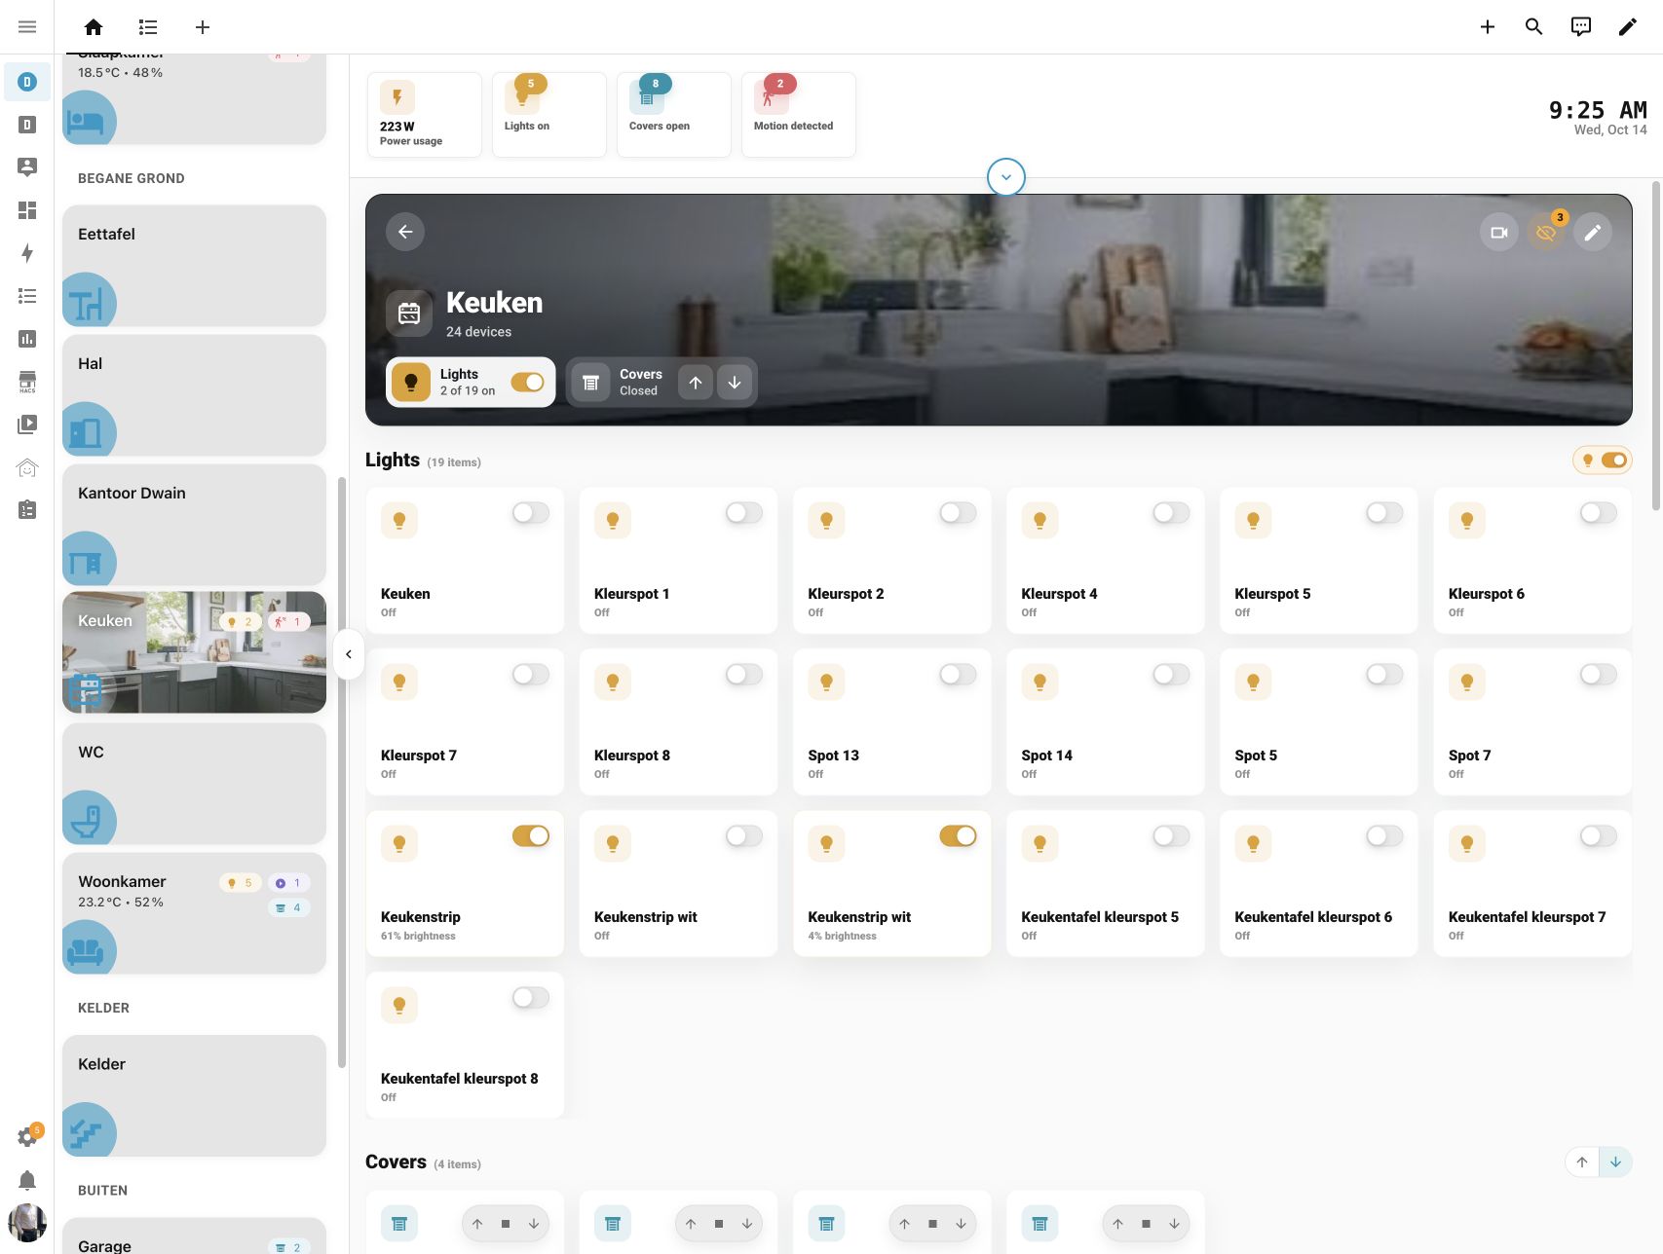This screenshot has width=1663, height=1254.
Task: Open all covers in the Covers section
Action: click(1582, 1162)
